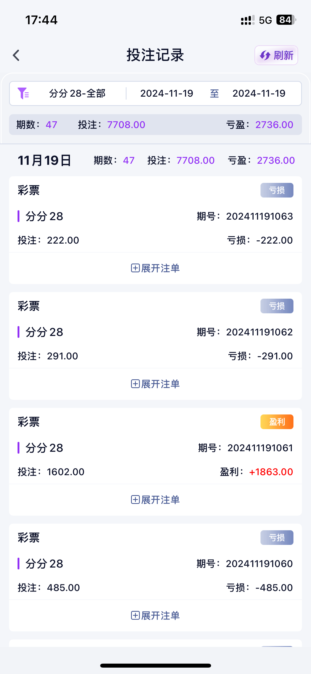Image resolution: width=311 pixels, height=674 pixels.
Task: Expand bet slip for period 202411191061
Action: tap(155, 500)
